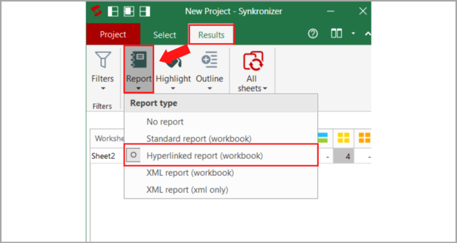Click the orange grid column icon
Viewport: 457px width, 243px height.
coord(364,137)
